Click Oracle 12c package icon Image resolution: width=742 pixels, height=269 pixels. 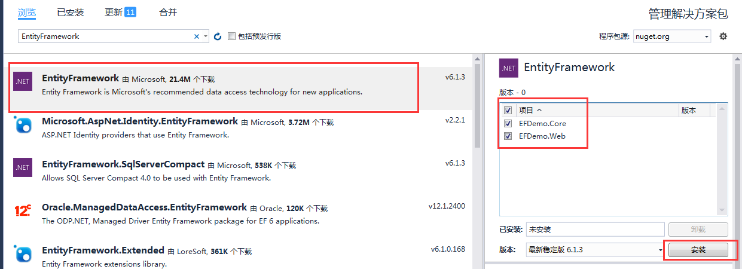coord(23,211)
